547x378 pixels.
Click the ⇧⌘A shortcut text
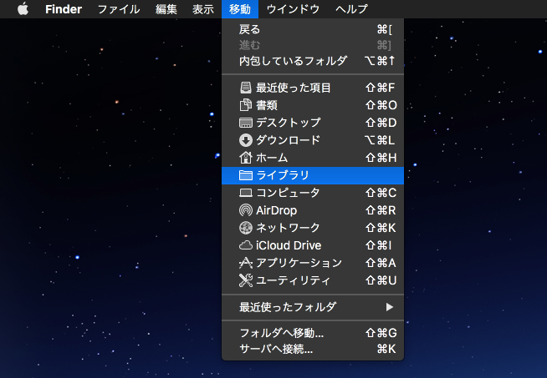(381, 263)
